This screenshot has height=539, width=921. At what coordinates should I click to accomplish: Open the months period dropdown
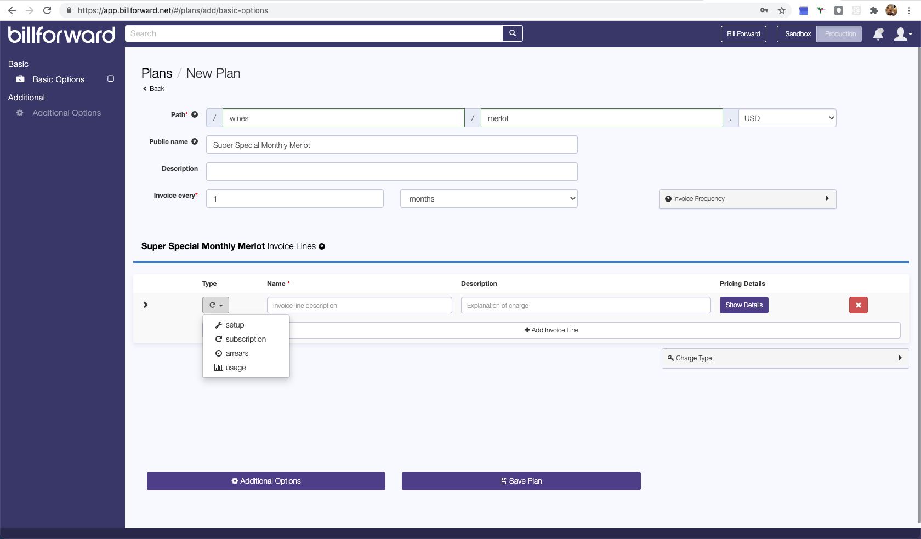click(489, 199)
